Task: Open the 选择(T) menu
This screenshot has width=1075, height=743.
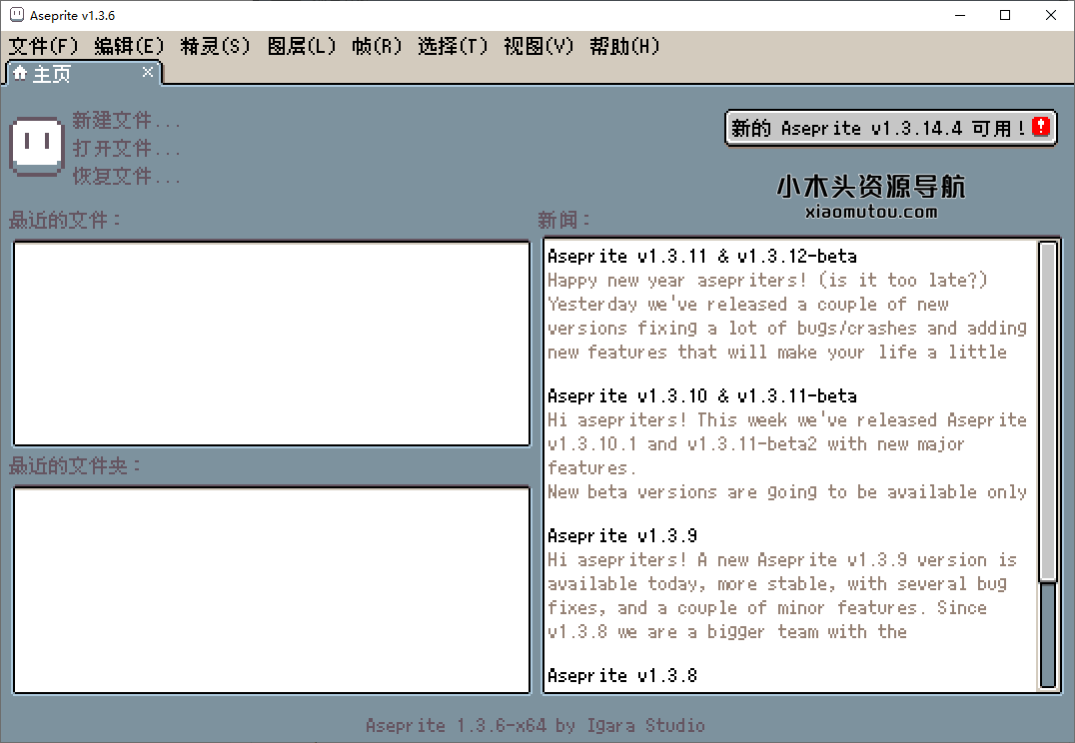Action: coord(453,47)
